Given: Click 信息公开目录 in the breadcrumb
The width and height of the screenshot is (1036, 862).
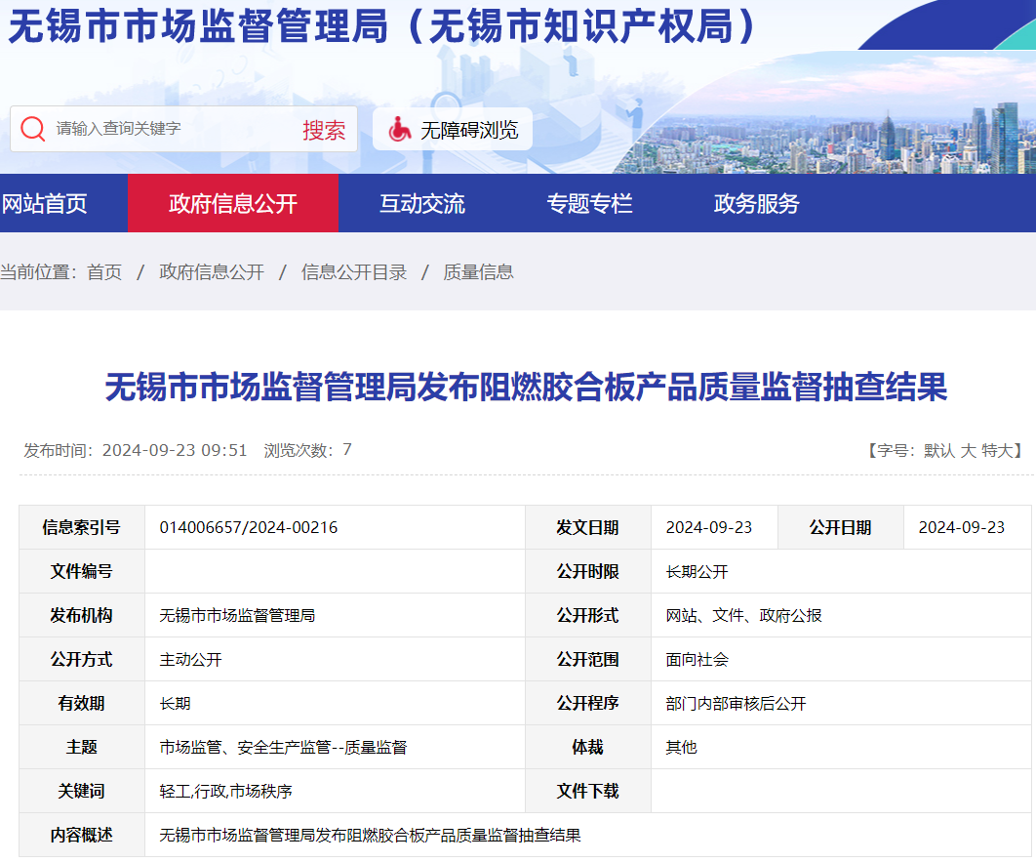Looking at the screenshot, I should click(x=354, y=272).
